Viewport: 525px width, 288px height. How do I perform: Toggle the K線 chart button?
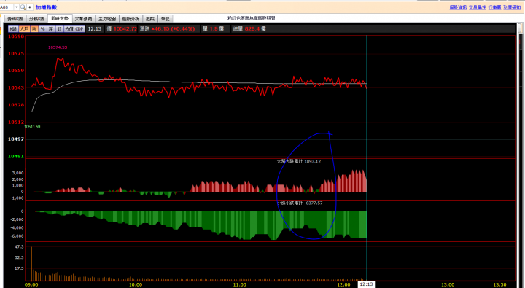(13, 29)
